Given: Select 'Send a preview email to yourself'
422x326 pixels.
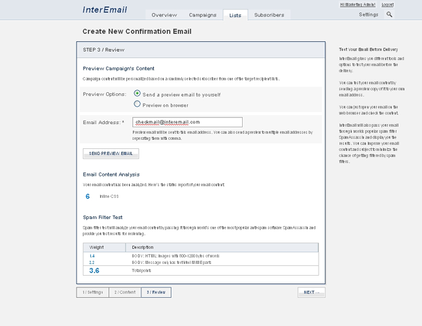Looking at the screenshot, I should [137, 94].
